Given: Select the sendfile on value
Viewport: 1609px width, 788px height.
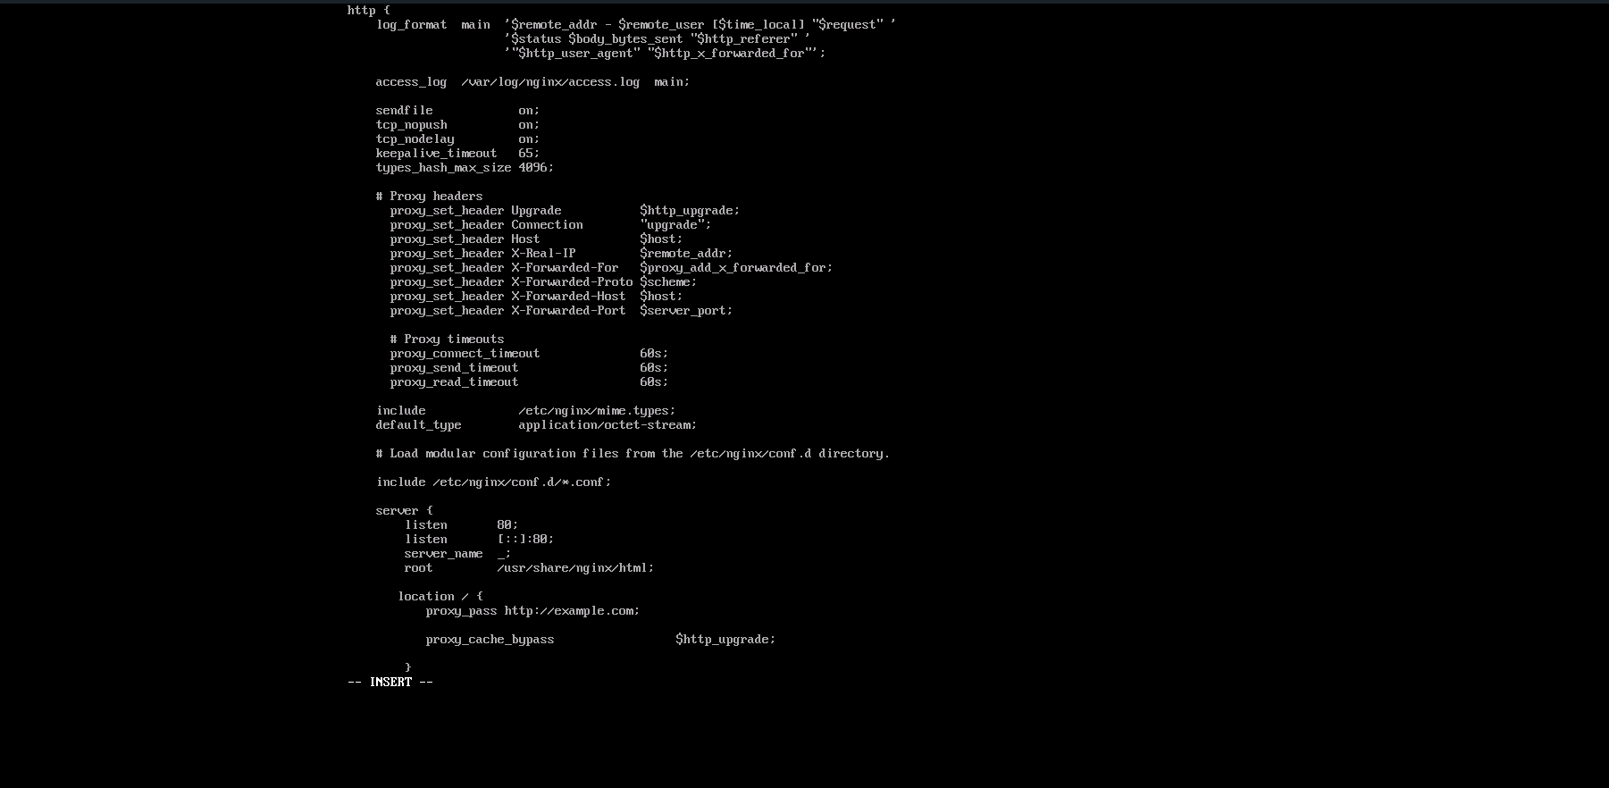Looking at the screenshot, I should point(529,111).
